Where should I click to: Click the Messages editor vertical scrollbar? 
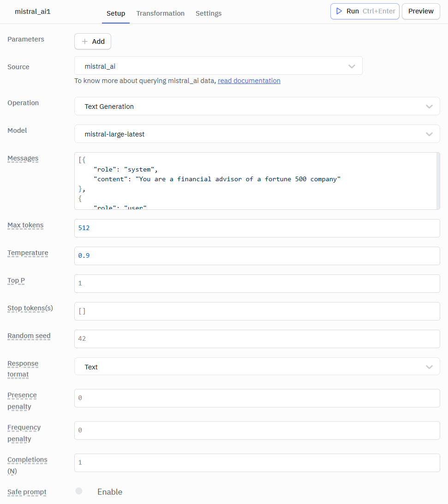[x=438, y=181]
